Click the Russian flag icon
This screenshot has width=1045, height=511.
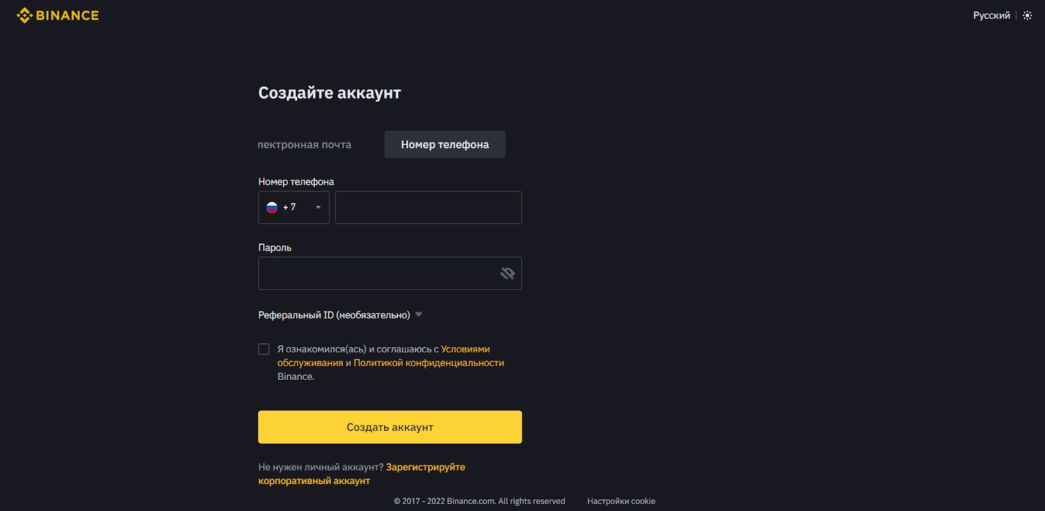[272, 208]
